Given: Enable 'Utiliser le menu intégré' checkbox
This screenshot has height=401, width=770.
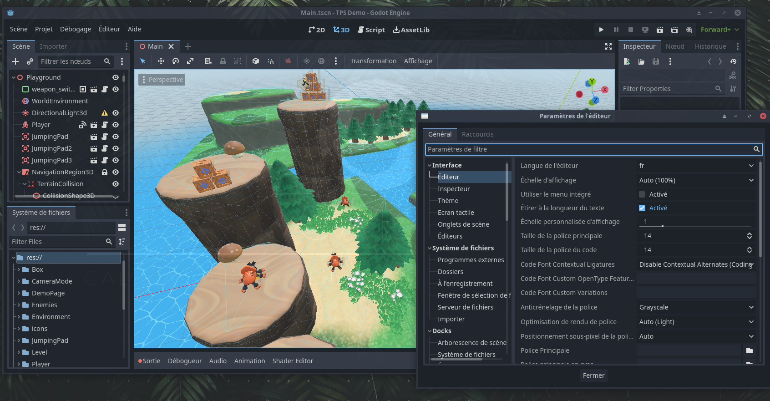Looking at the screenshot, I should (x=642, y=194).
